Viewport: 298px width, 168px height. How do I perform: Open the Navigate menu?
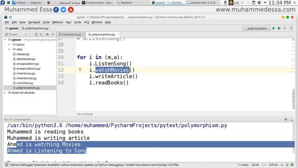click(34, 22)
